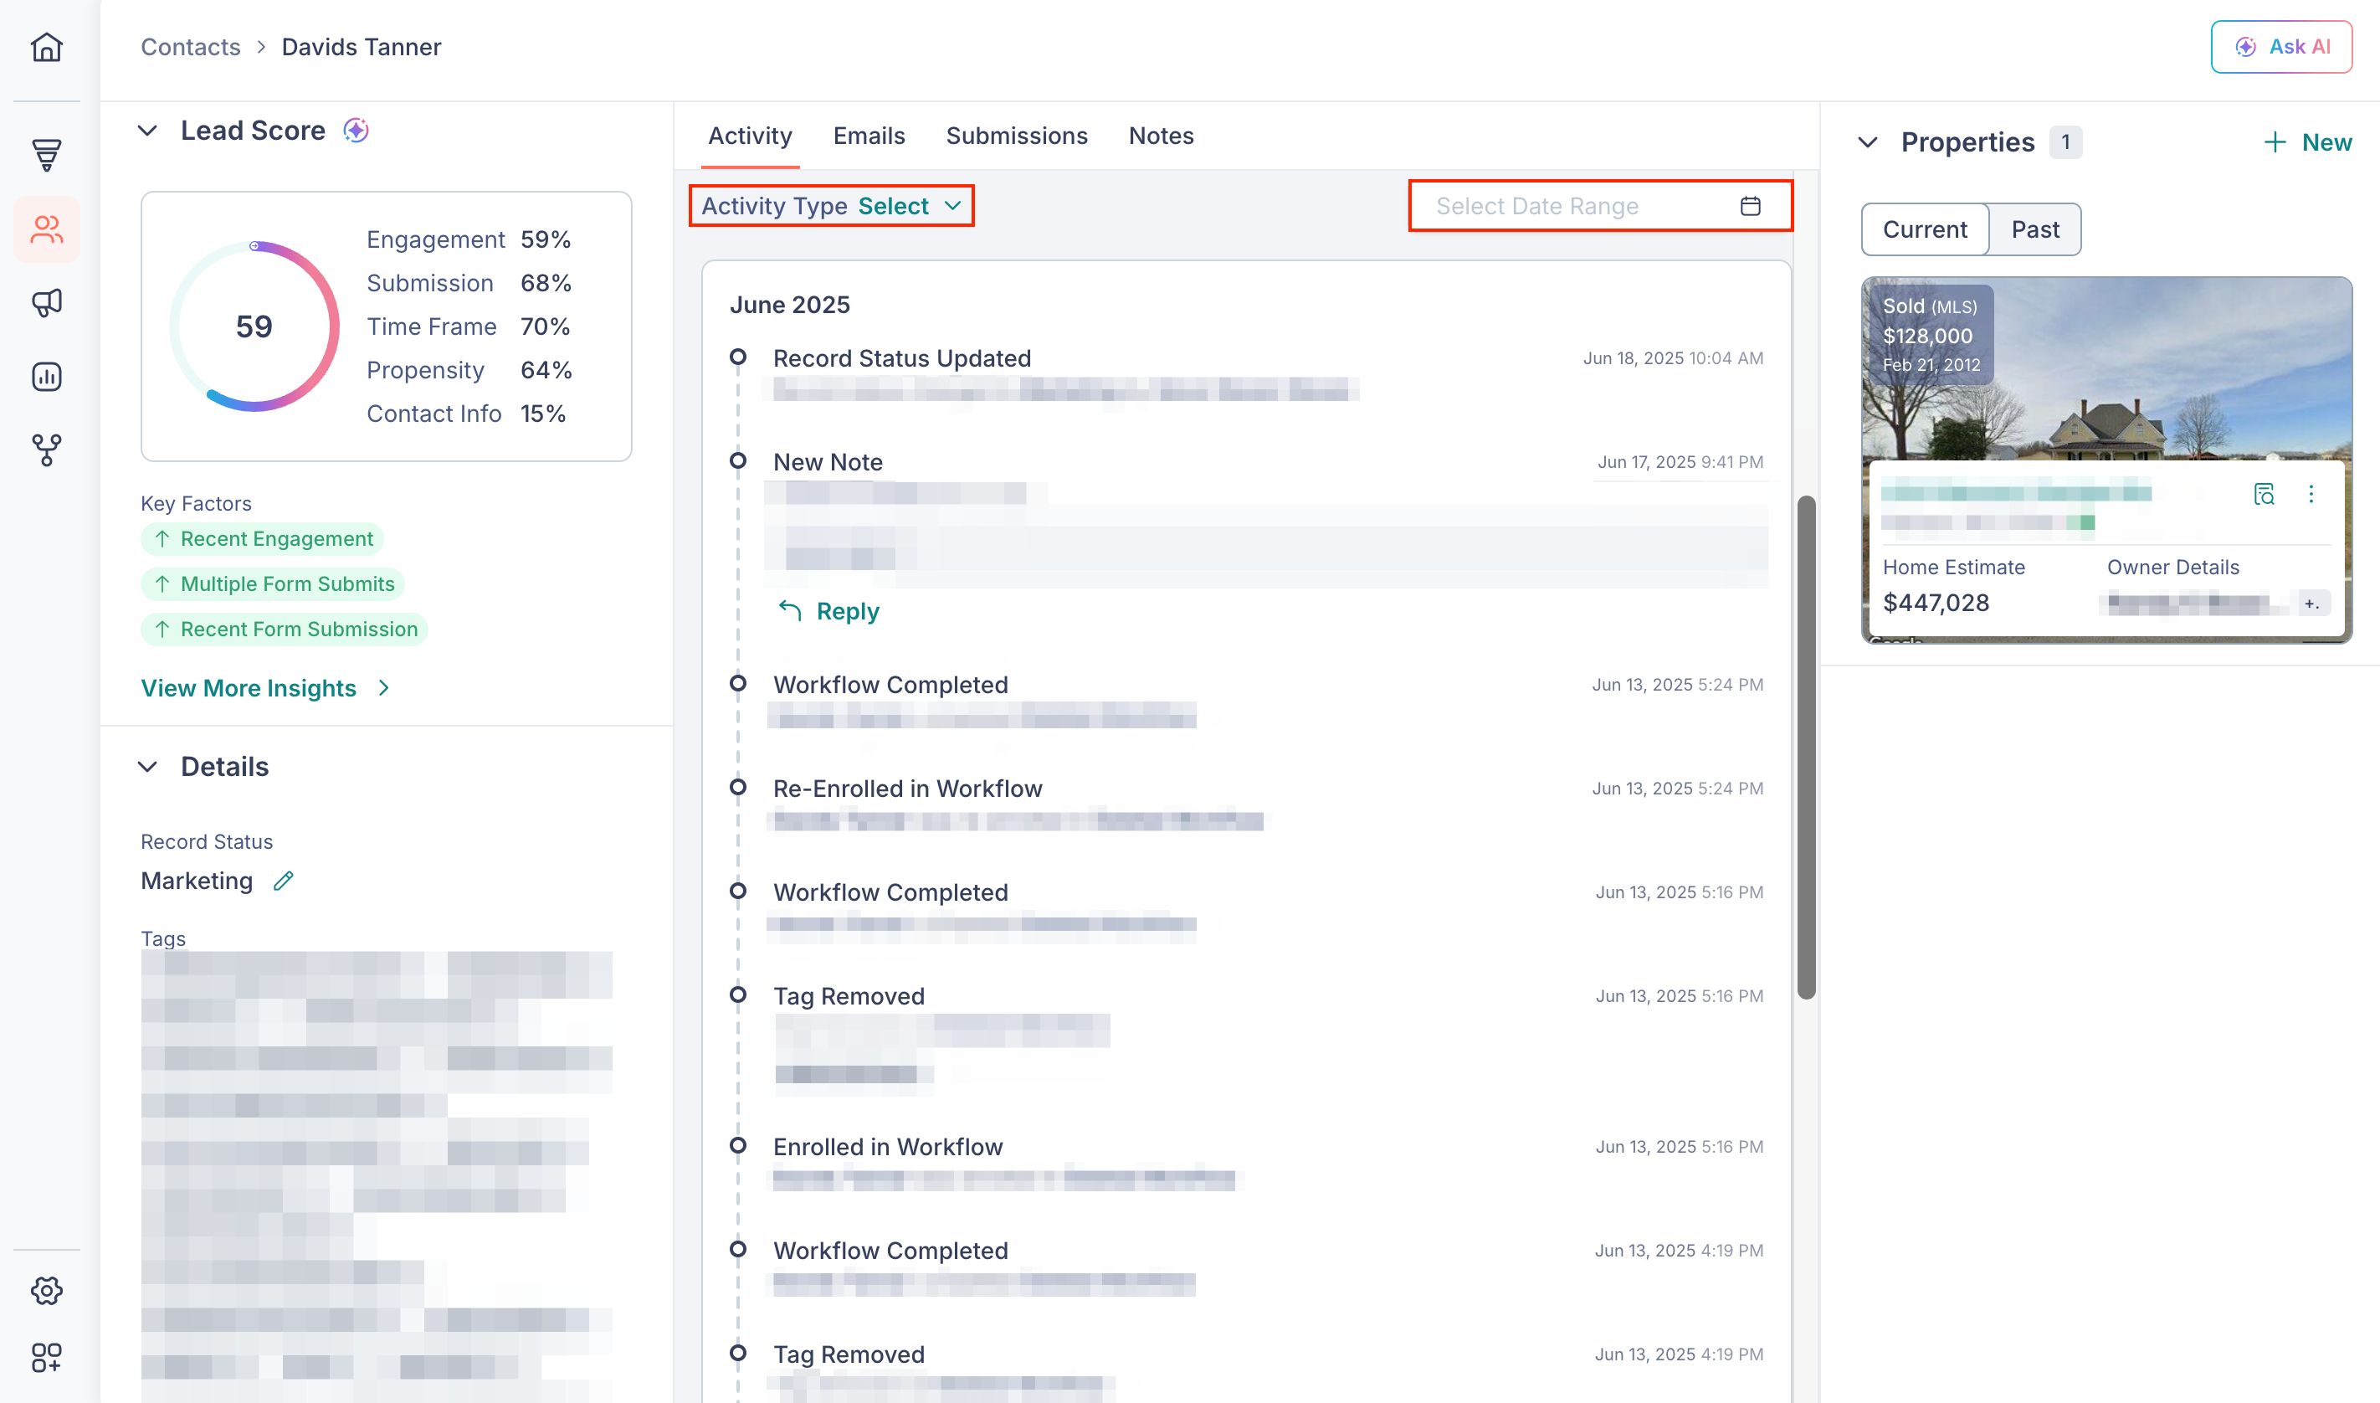Click the Workflow Completed 4:19 PM entry
Viewport: 2380px width, 1403px height.
click(x=890, y=1251)
